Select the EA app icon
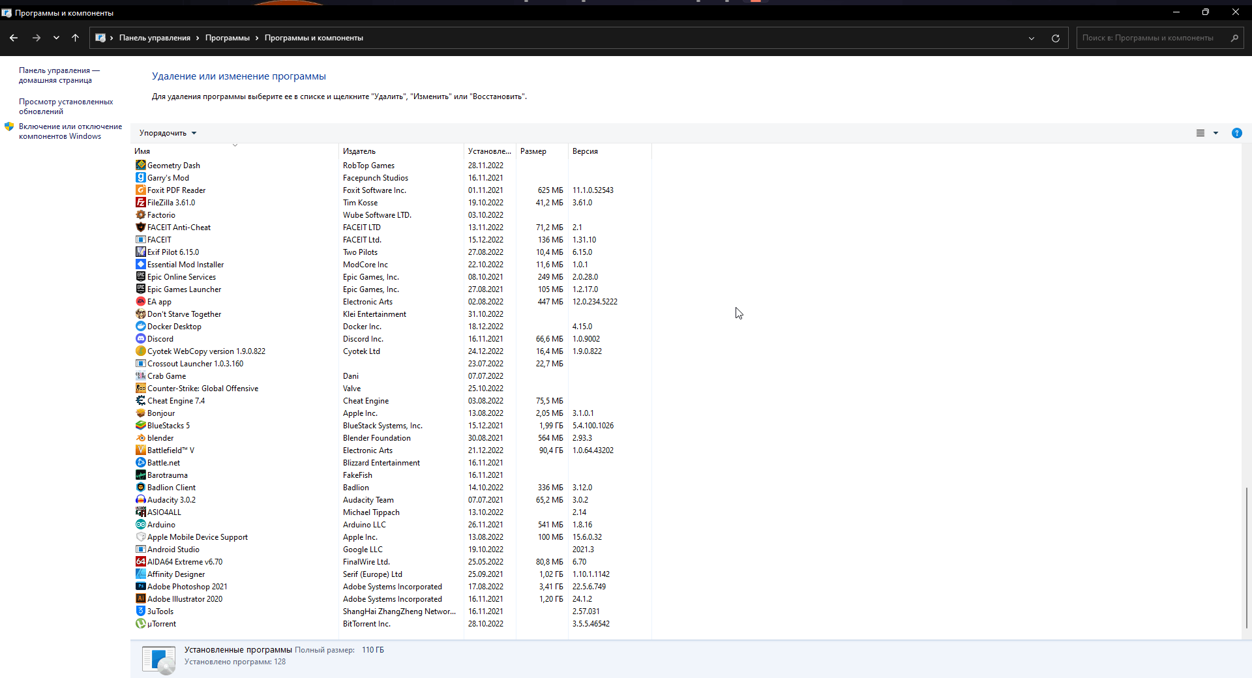Screen dimensions: 1252x678 140,301
